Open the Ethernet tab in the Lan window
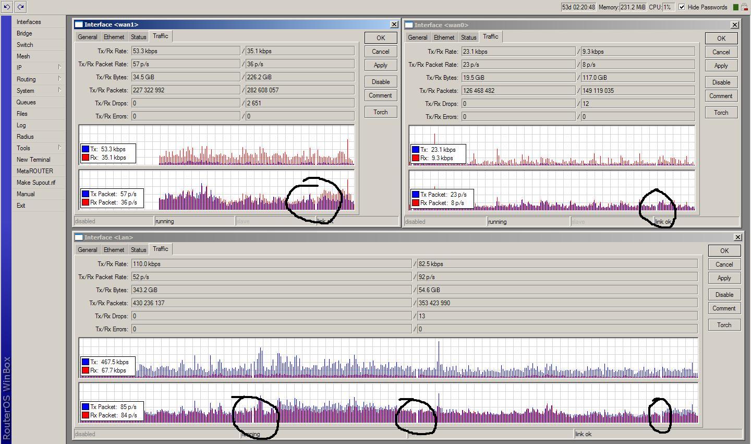Screen dimensions: 751x444 [114, 249]
